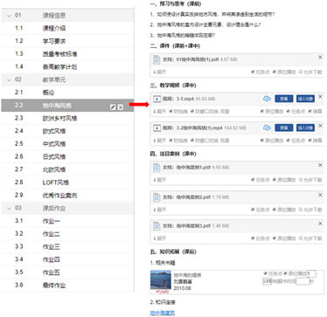
Task: Select chapter 2.4 欧式风格
Action: click(x=67, y=131)
